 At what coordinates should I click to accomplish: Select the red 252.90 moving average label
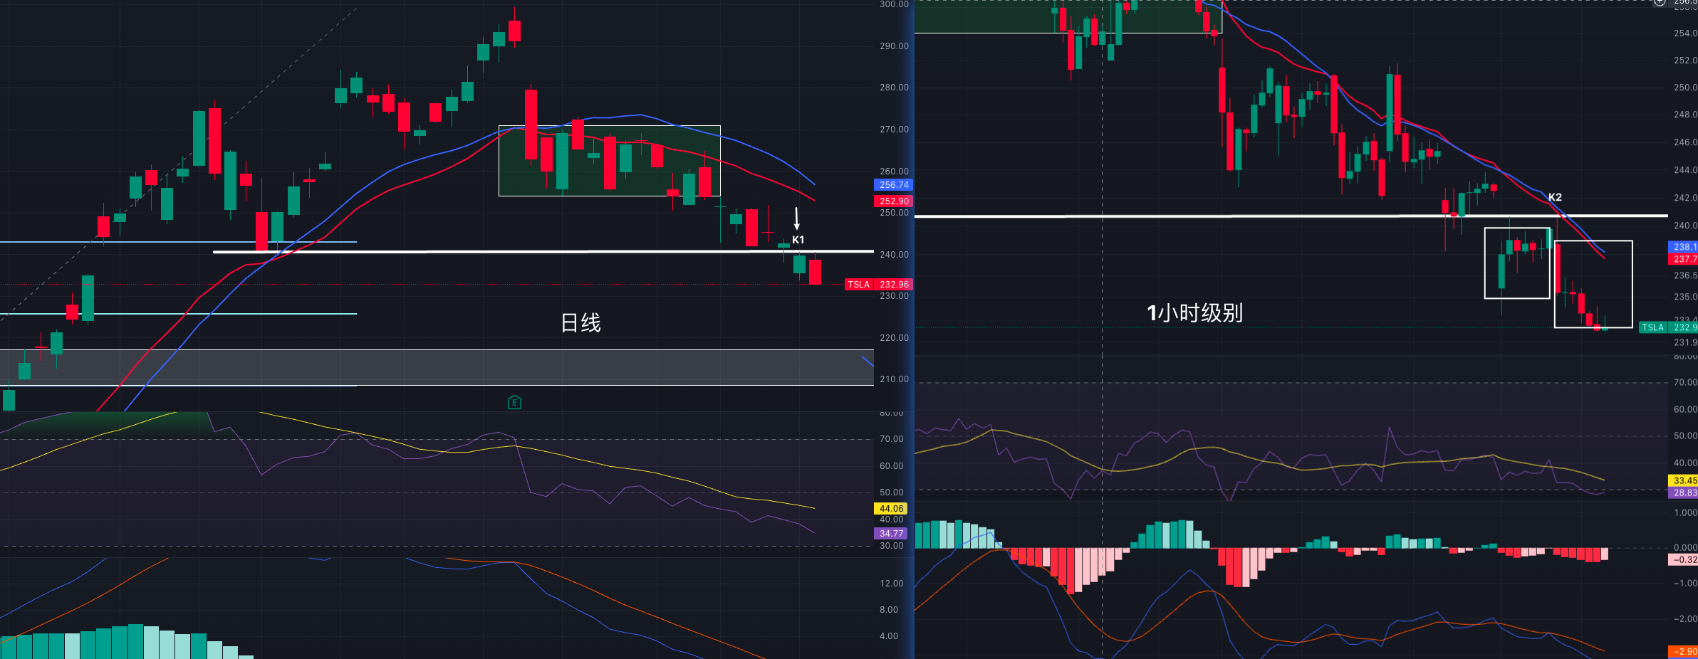click(893, 201)
